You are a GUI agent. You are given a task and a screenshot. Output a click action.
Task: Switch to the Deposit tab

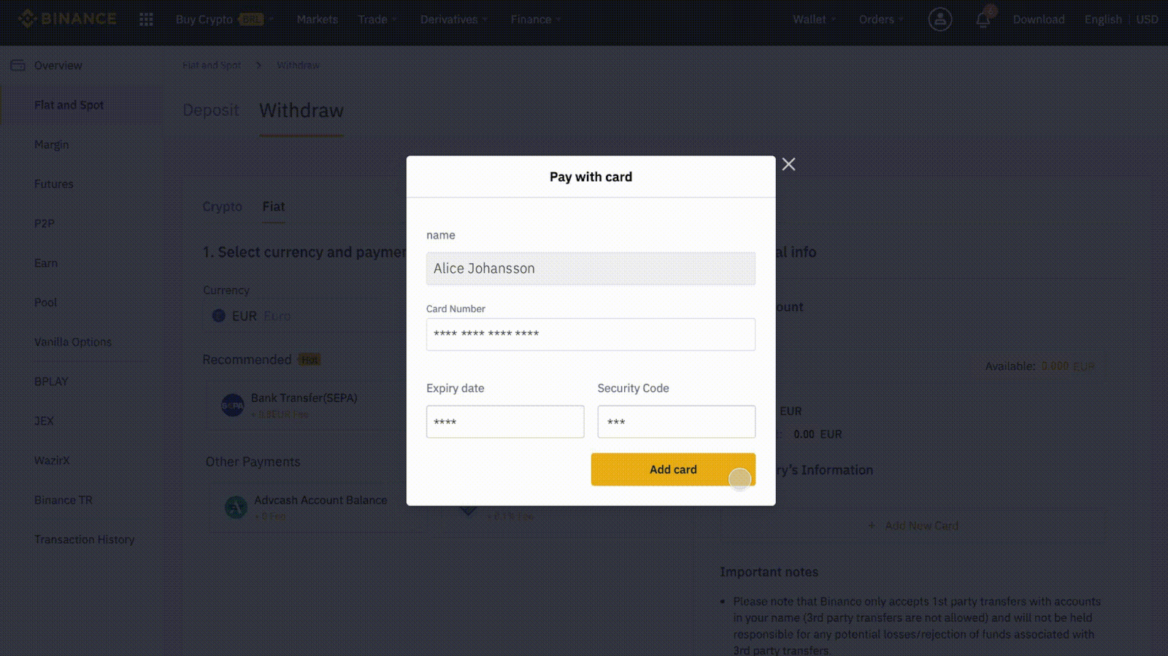click(211, 111)
